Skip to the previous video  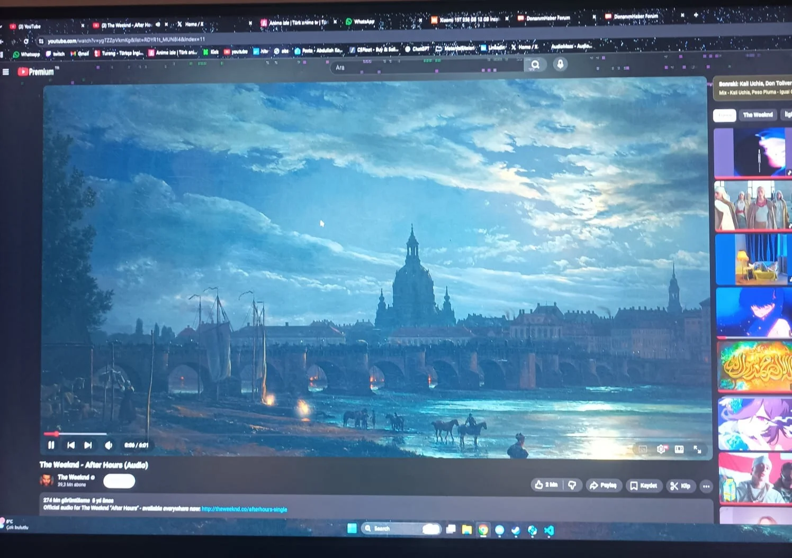pyautogui.click(x=71, y=445)
